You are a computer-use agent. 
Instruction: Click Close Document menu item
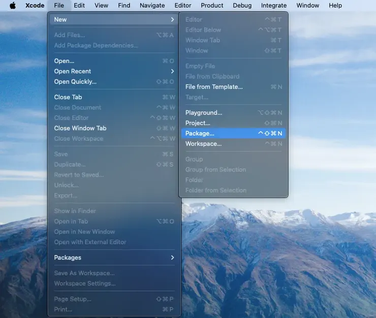tap(114, 107)
